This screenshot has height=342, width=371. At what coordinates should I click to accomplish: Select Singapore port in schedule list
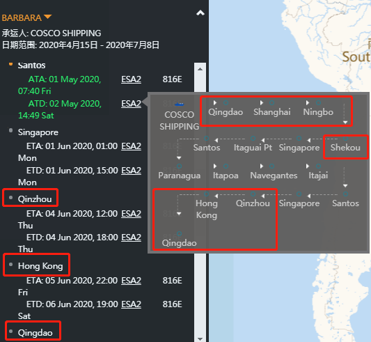pos(38,132)
